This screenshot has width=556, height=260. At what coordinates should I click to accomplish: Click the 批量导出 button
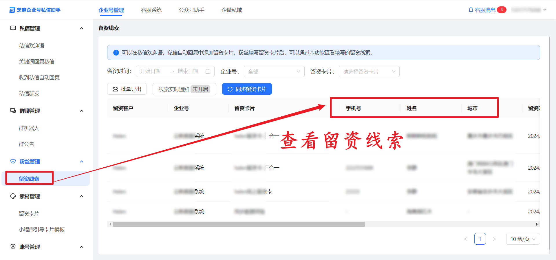(127, 89)
